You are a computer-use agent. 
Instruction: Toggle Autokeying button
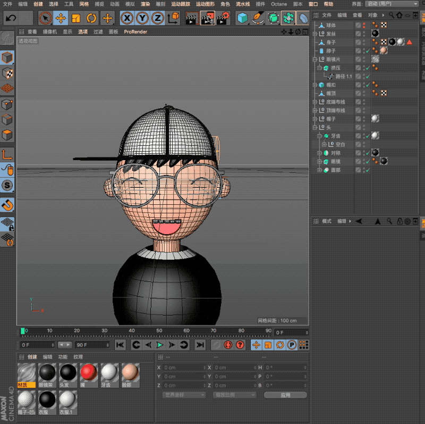pos(228,345)
